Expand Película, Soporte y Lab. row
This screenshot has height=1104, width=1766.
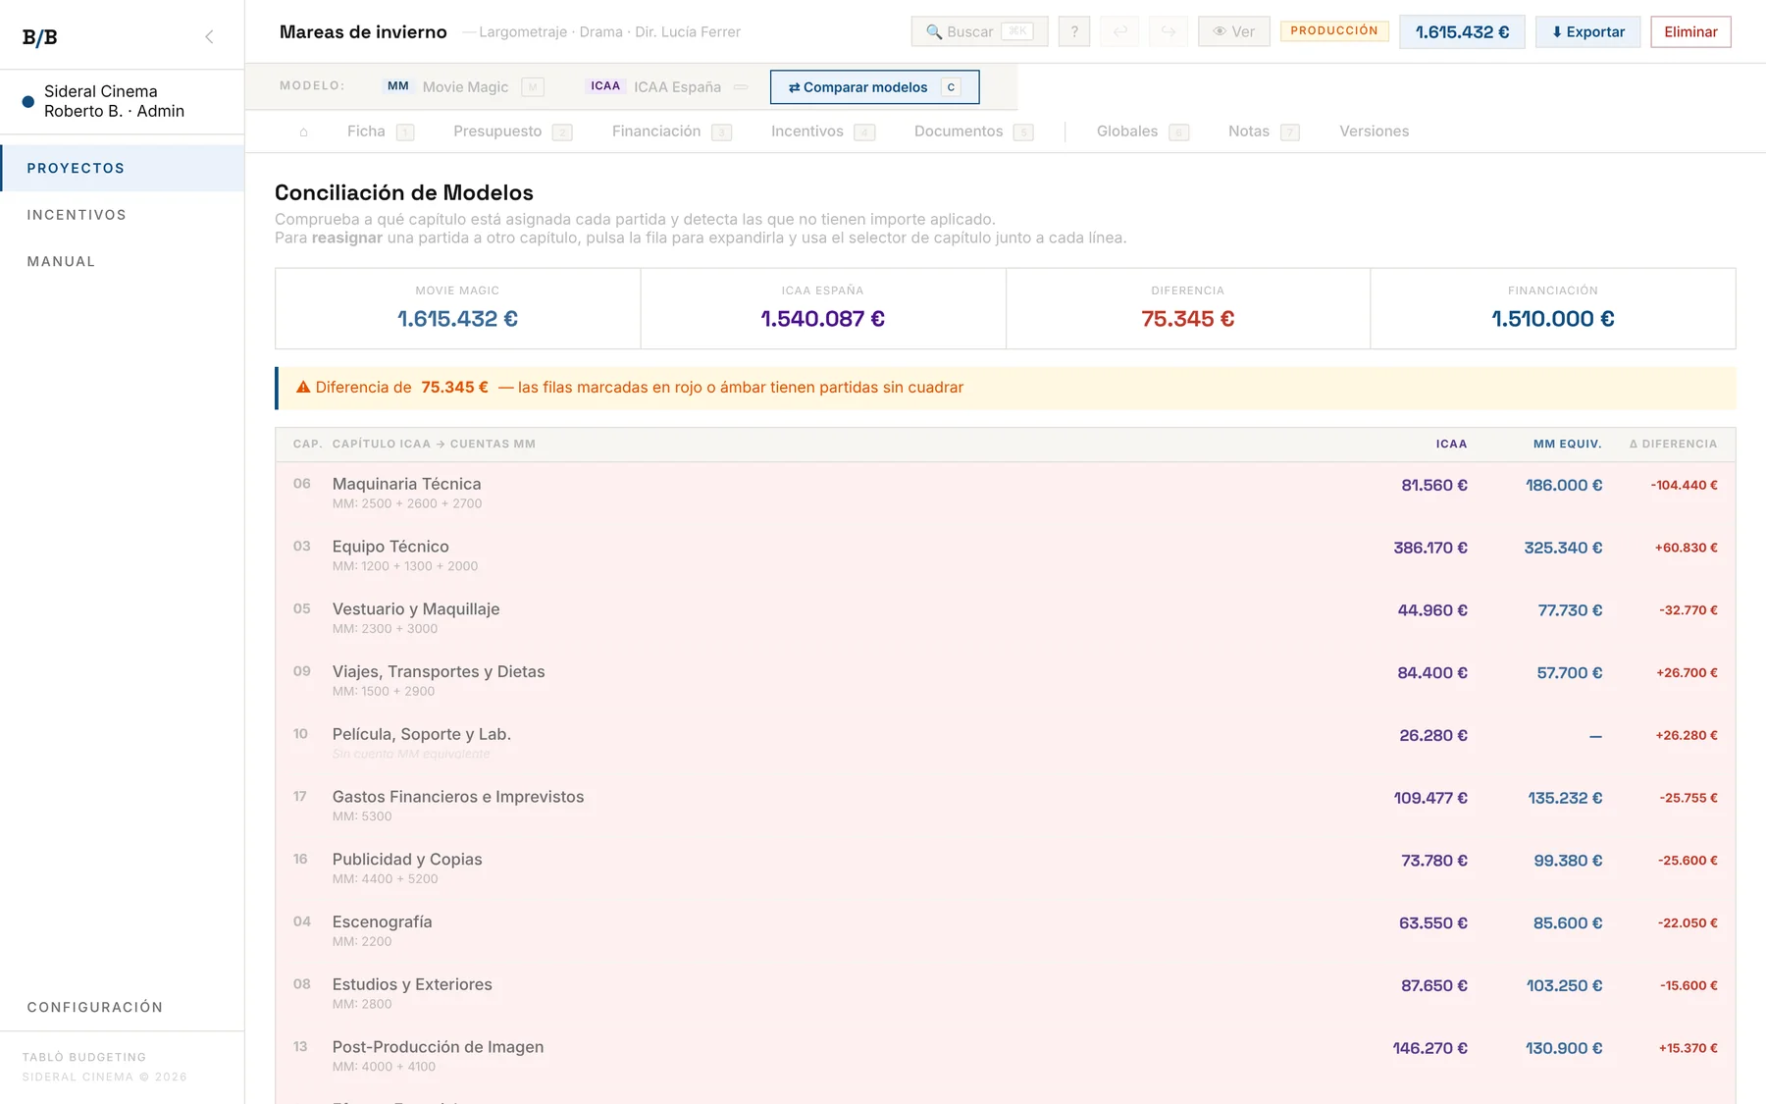coord(1005,743)
